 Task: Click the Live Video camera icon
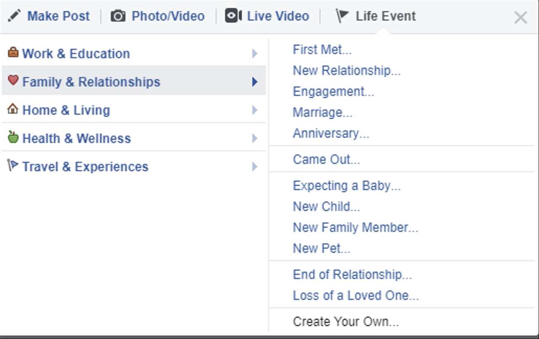[233, 16]
